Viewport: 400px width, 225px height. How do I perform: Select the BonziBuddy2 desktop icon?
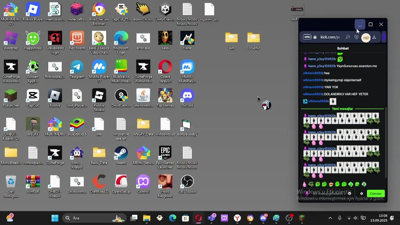point(187,127)
